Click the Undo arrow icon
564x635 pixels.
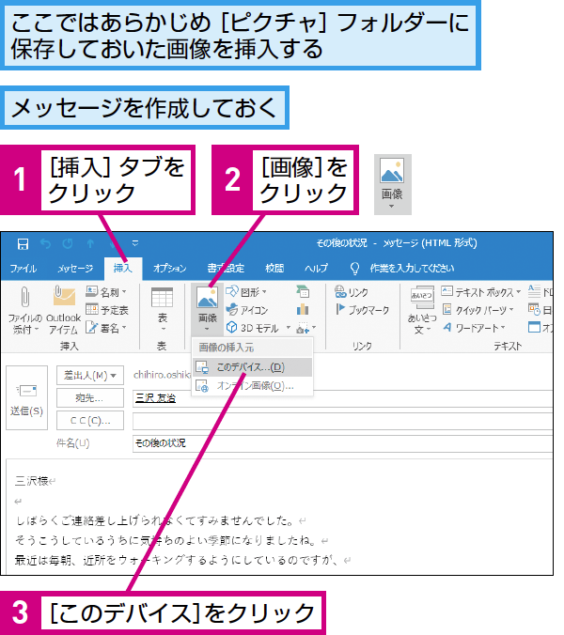pyautogui.click(x=46, y=244)
